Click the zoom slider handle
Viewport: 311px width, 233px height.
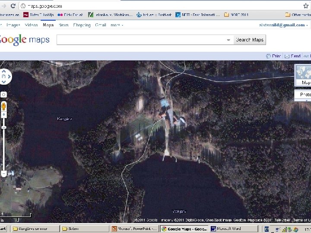point(4,127)
